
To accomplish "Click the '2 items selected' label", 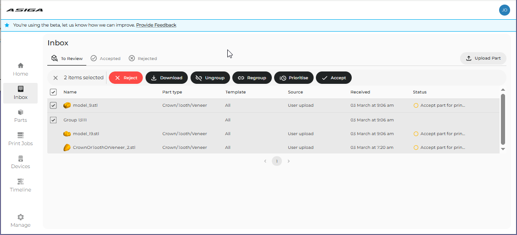I will 84,78.
